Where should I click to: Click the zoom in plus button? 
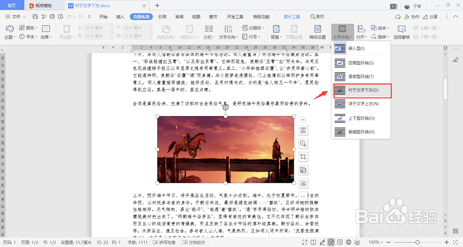[x=446, y=242]
